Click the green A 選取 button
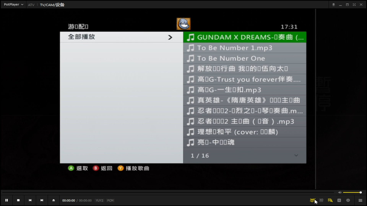Screen dimensions: 367x206 pyautogui.click(x=78, y=168)
